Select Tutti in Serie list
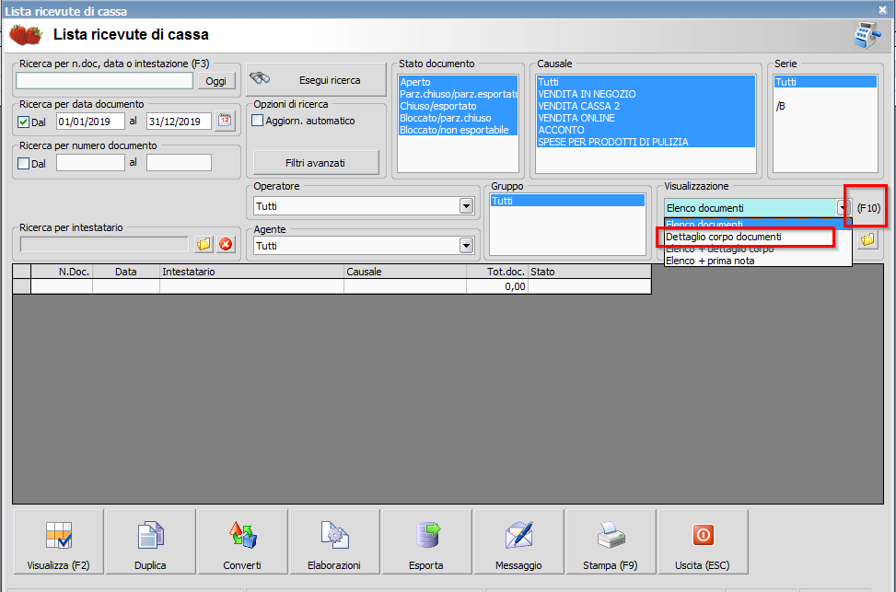The width and height of the screenshot is (896, 592). (x=825, y=82)
